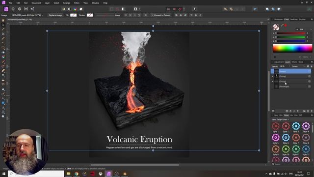Click the red channel slider
The height and width of the screenshot is (177, 314).
(x=290, y=33)
